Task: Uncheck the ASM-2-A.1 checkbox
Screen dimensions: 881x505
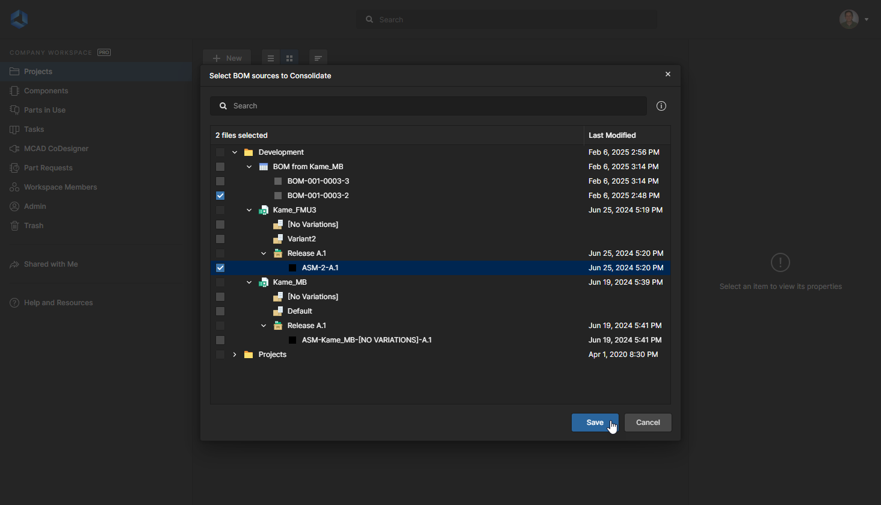Action: 220,268
